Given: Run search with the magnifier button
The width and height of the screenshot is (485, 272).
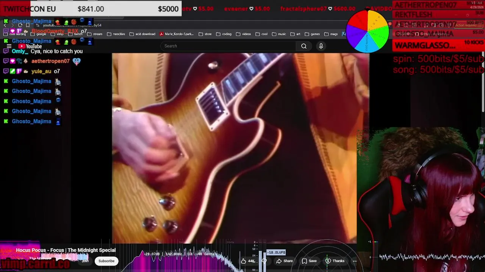Looking at the screenshot, I should click(x=304, y=46).
